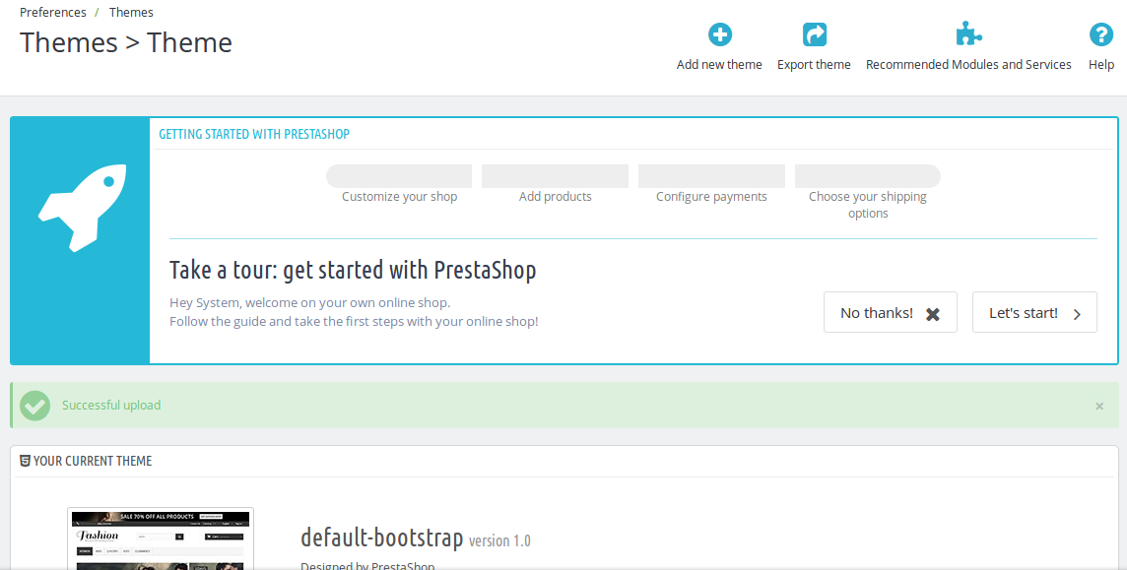Click the Hey System welcome text
1127x570 pixels.
coord(309,302)
